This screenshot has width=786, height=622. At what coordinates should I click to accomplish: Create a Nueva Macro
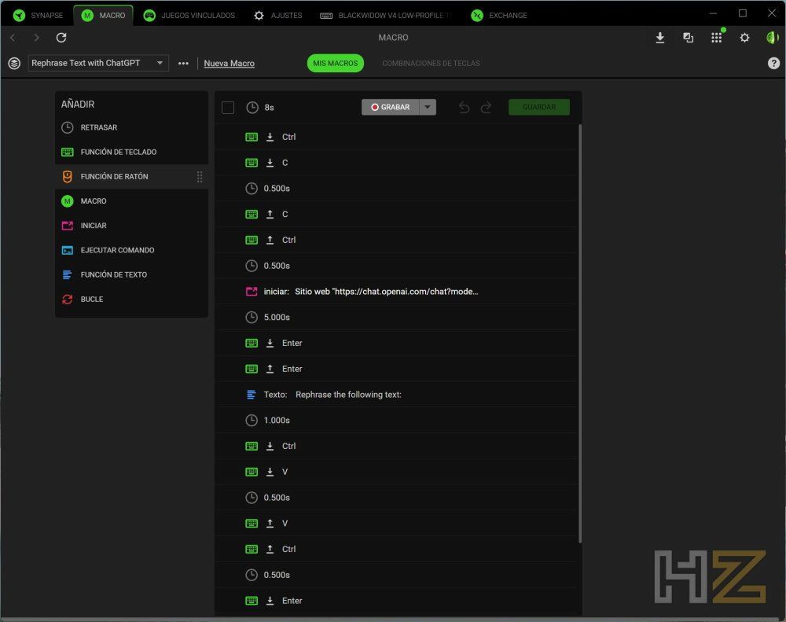pyautogui.click(x=229, y=63)
